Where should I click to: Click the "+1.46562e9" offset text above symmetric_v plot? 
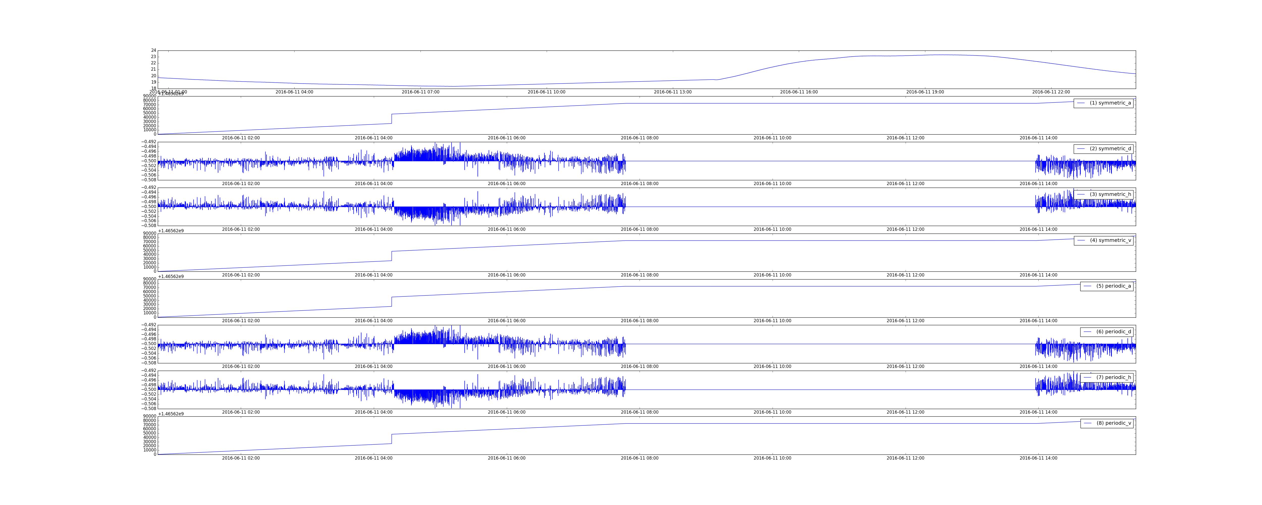(x=171, y=231)
